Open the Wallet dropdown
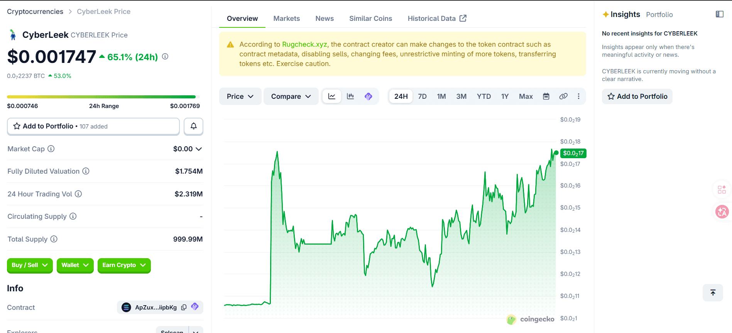The image size is (732, 333). coord(75,265)
